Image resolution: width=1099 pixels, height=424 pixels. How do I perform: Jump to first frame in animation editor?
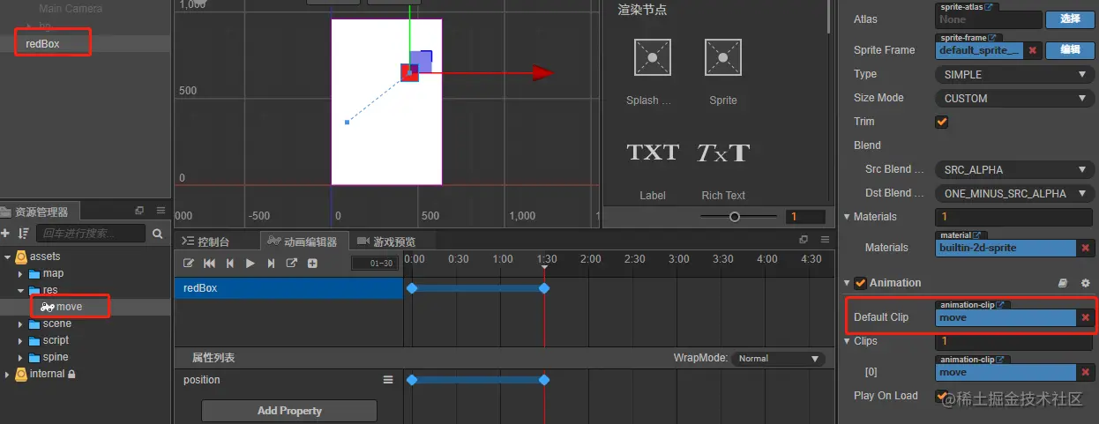210,263
